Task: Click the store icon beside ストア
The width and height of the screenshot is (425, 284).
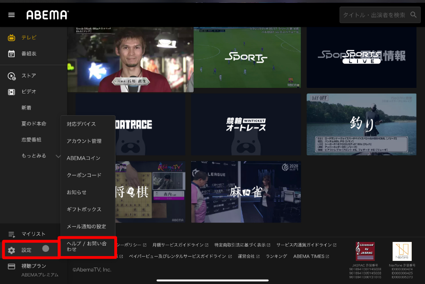Action: (11, 76)
